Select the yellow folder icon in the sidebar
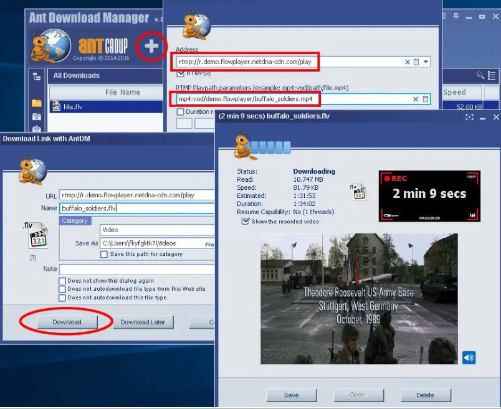This screenshot has height=409, width=501. tap(37, 103)
